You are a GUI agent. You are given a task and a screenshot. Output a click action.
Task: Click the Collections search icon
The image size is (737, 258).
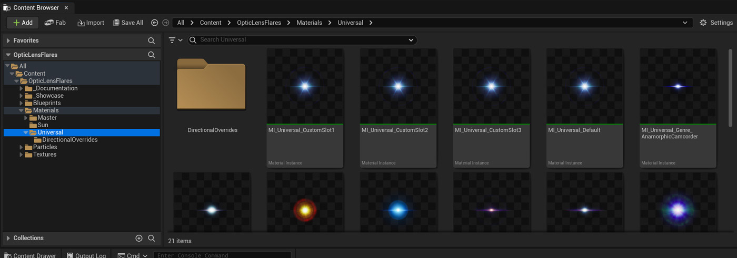click(x=152, y=238)
